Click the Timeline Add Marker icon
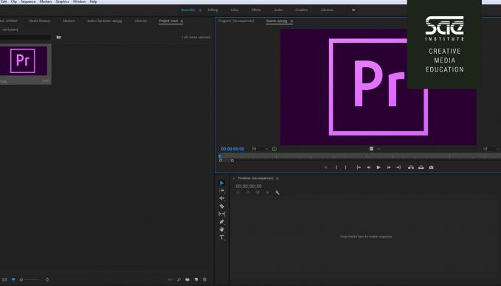The image size is (501, 286). [268, 192]
